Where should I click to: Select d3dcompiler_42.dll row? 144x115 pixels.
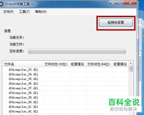65,111
